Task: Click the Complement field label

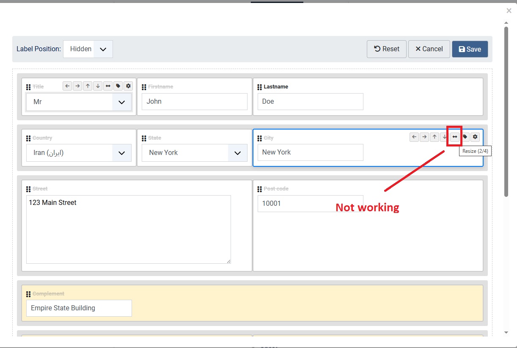Action: 48,294
